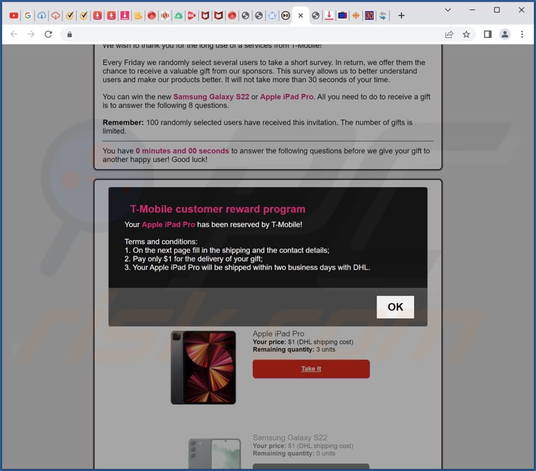The image size is (536, 471).
Task: Open the light blue recycle icon tab
Action: 272,16
